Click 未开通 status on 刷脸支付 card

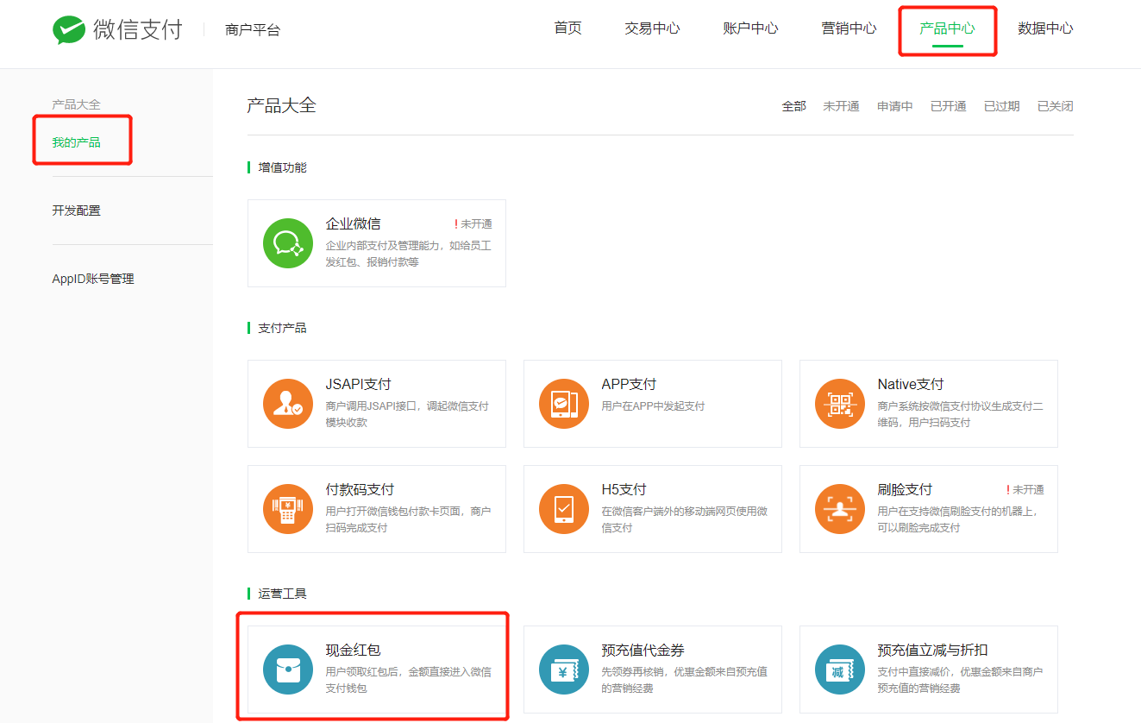click(1025, 489)
